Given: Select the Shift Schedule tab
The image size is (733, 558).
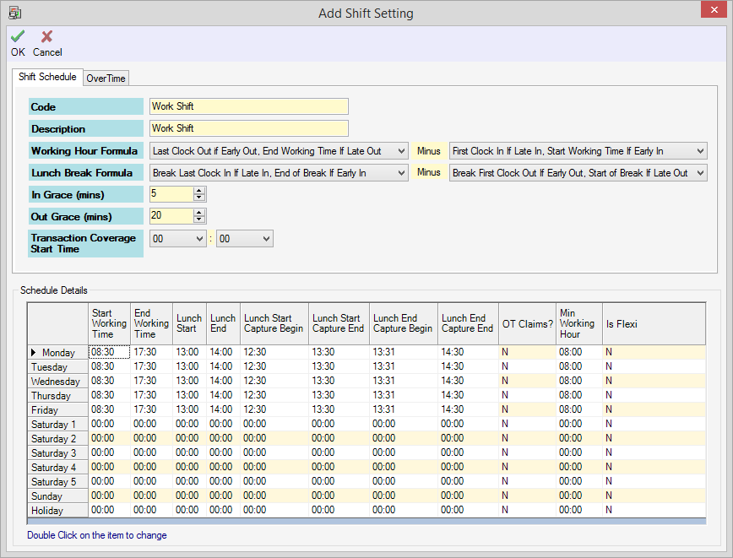Looking at the screenshot, I should point(47,77).
